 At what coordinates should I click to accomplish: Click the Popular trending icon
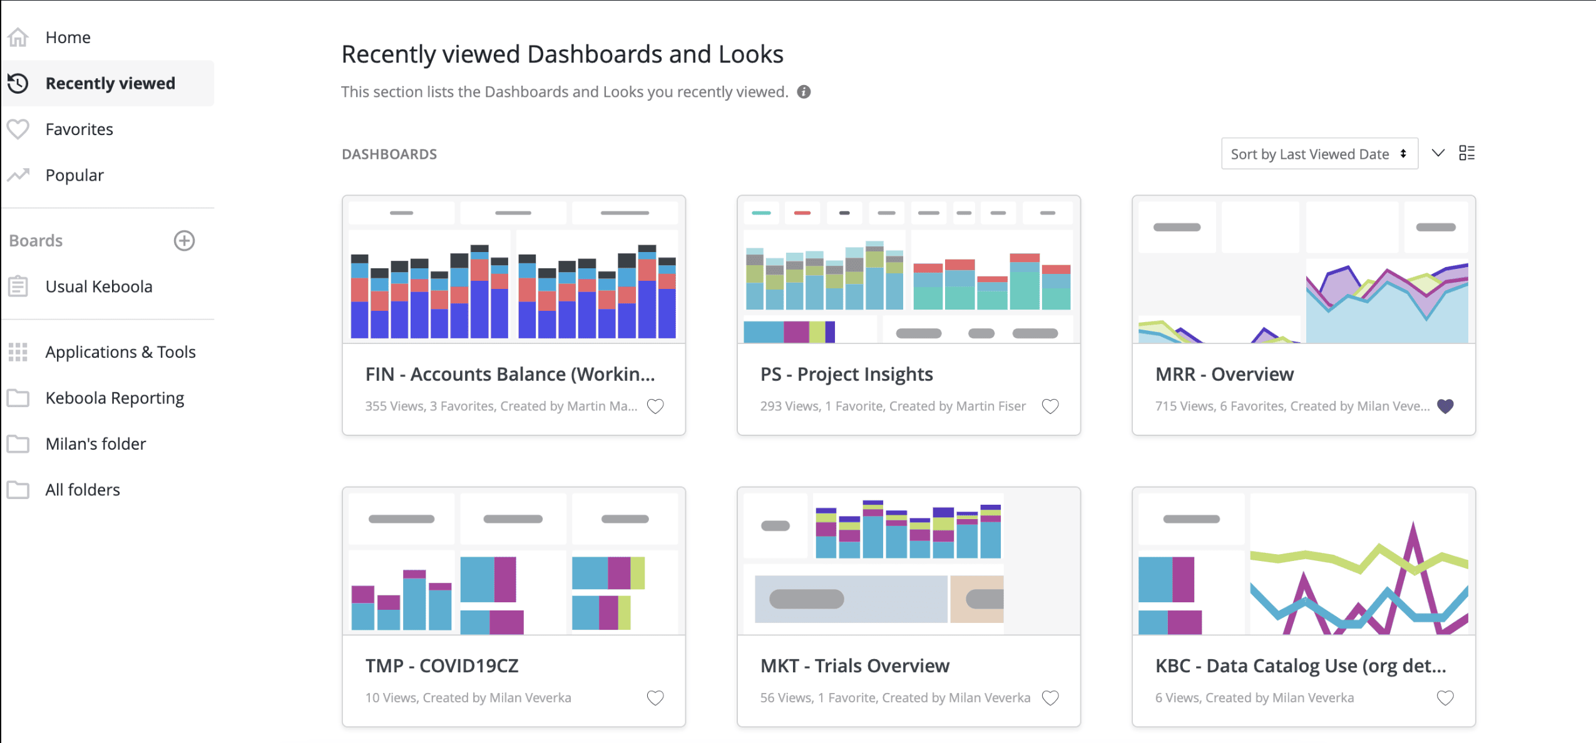tap(18, 175)
